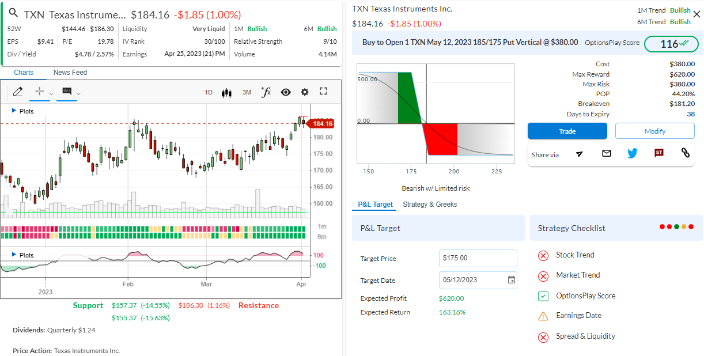Click the OptionsPlay Score 116 badge
Viewport: 704px width, 356px height.
(x=671, y=44)
